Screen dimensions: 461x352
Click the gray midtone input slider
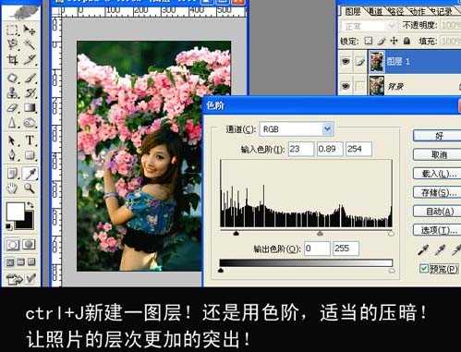[x=320, y=233]
